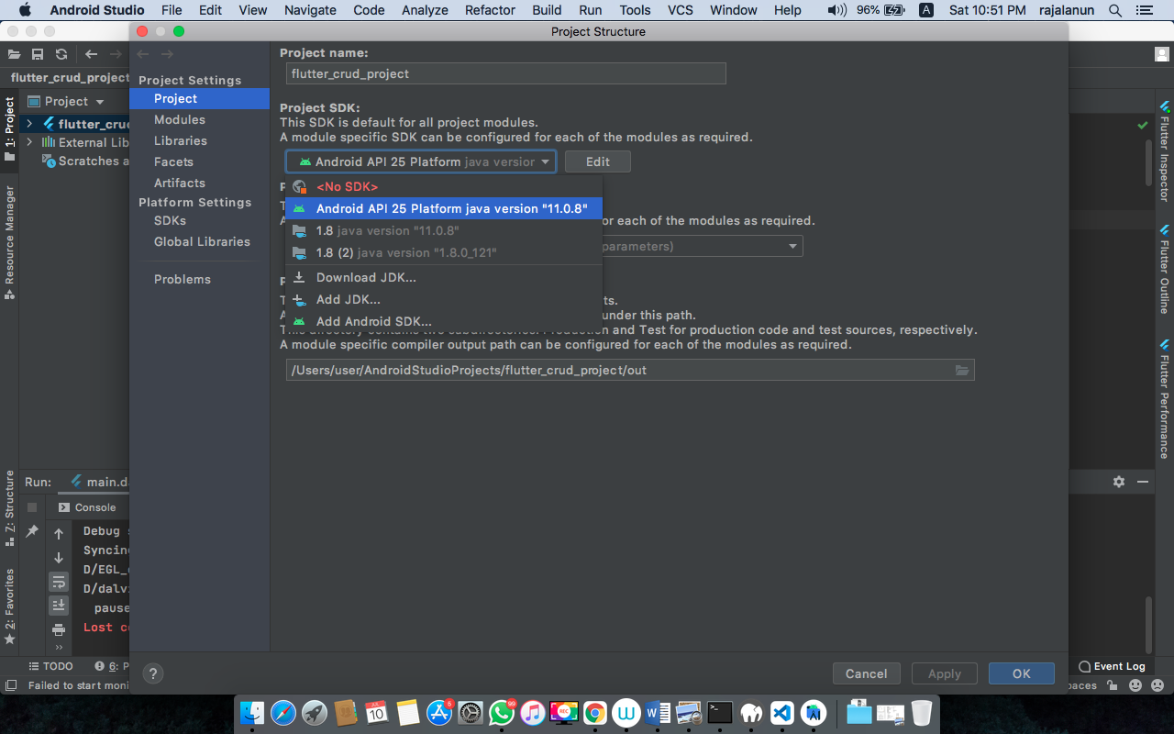Click the Save All disk icon
Viewport: 1174px width, 734px height.
pos(38,54)
